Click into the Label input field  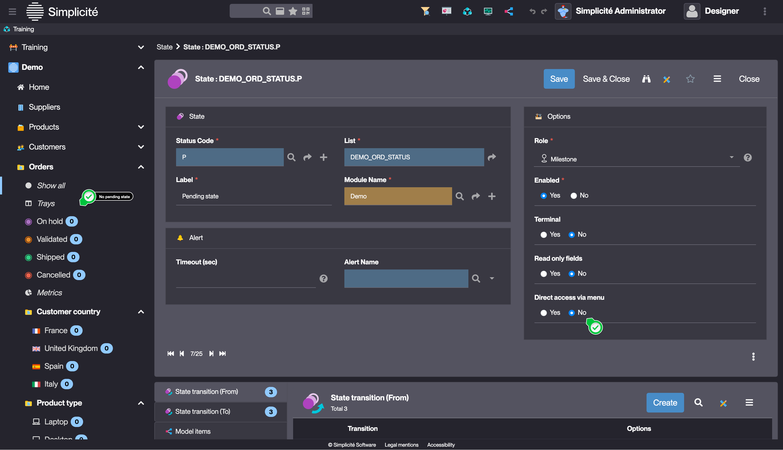click(254, 197)
